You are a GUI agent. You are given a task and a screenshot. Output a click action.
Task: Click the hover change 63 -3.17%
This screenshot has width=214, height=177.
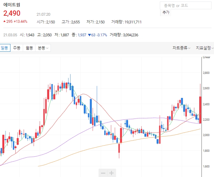[97, 35]
